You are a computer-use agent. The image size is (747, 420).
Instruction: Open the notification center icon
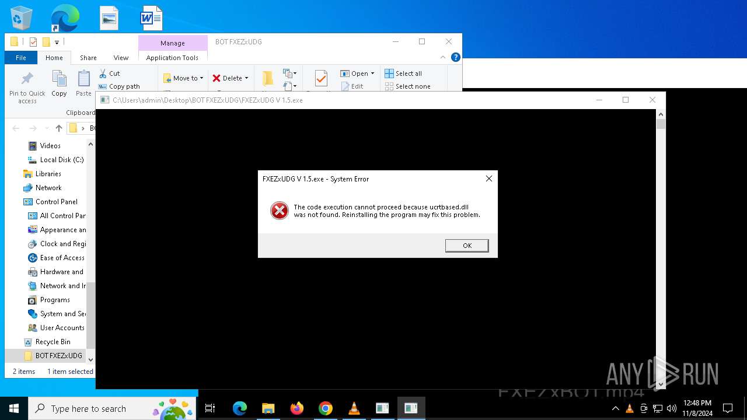tap(728, 408)
